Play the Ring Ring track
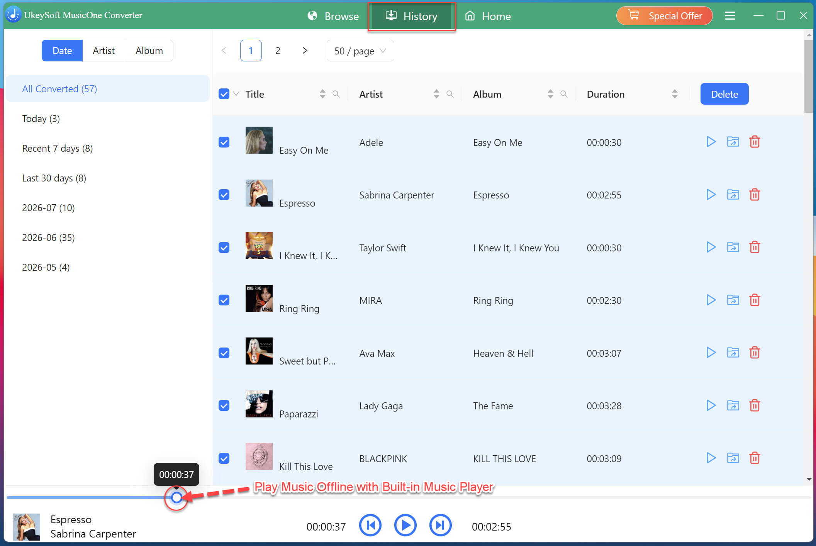 click(711, 300)
